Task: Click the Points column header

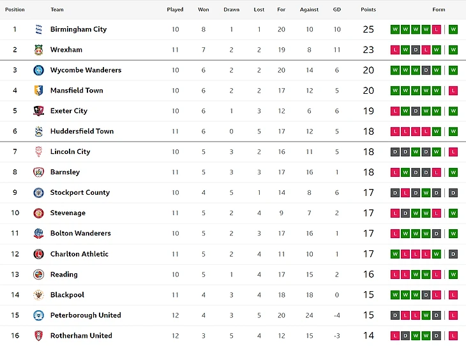Action: click(x=368, y=10)
